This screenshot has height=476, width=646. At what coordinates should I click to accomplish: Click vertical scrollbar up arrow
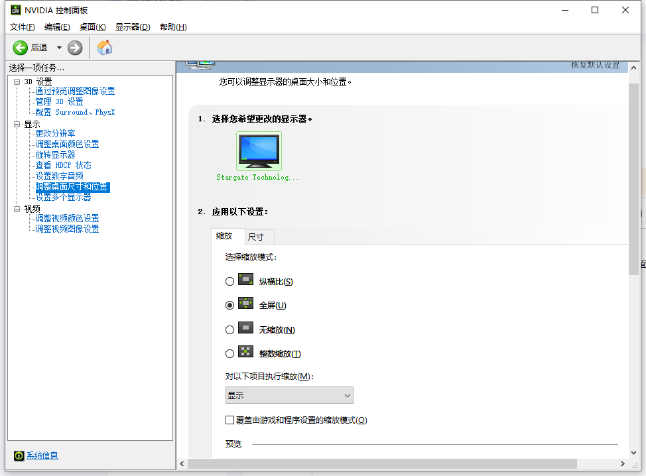(633, 67)
